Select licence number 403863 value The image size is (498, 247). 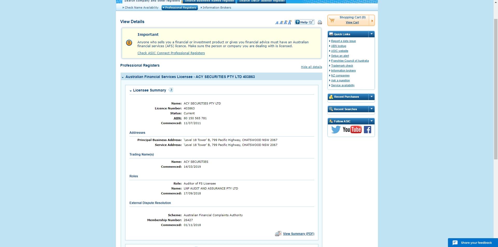click(189, 109)
